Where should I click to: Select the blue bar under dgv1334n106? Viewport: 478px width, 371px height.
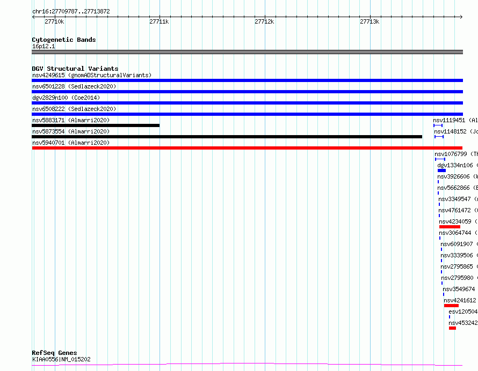[441, 170]
